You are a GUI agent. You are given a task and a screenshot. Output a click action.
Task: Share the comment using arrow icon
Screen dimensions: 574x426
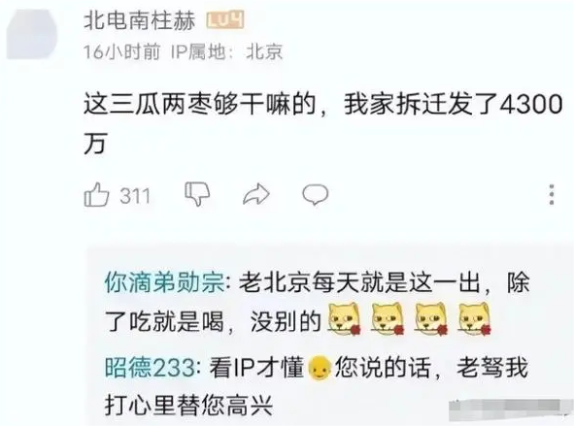pos(256,194)
